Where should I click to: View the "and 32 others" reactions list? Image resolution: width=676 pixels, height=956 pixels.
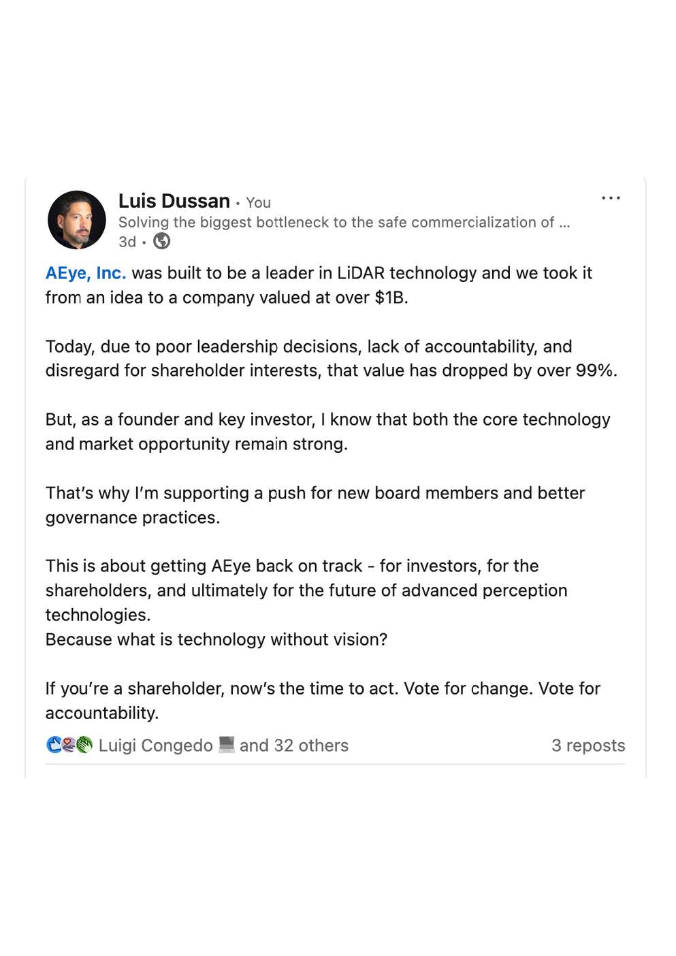click(x=293, y=746)
